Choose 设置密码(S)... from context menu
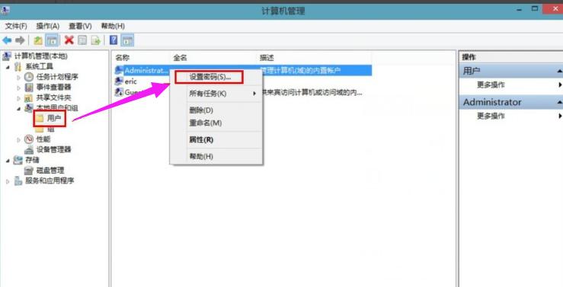563x287 pixels. click(x=210, y=77)
